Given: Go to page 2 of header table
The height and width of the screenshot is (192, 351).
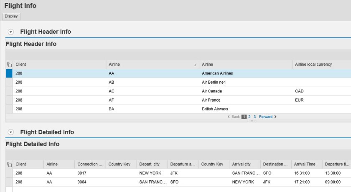Looking at the screenshot, I should click(249, 117).
